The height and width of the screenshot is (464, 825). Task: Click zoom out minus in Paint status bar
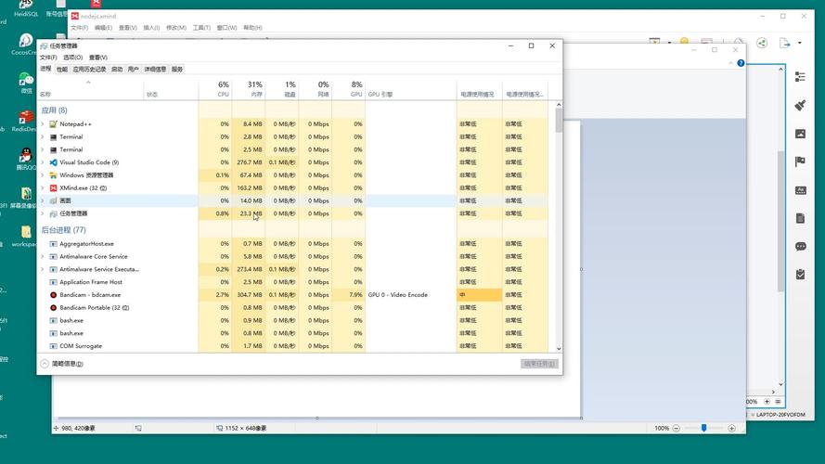[x=677, y=428]
